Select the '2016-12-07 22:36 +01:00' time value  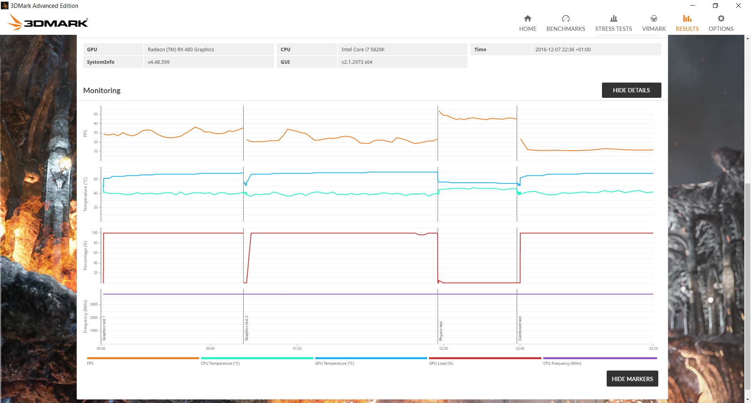click(563, 49)
